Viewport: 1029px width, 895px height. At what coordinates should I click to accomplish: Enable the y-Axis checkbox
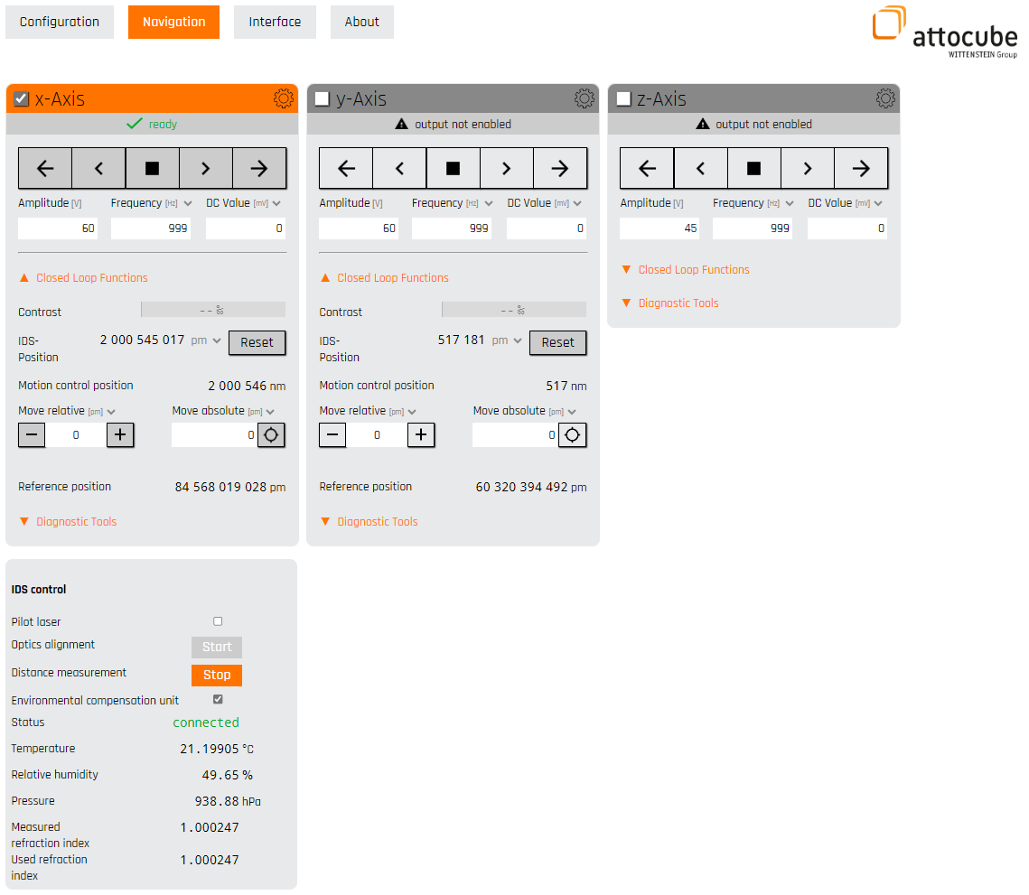click(x=322, y=98)
